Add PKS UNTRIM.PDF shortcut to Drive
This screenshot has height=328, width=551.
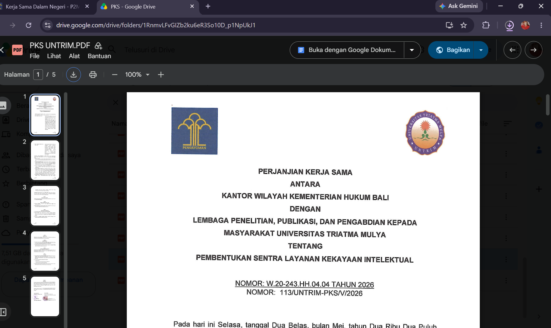[x=98, y=46]
